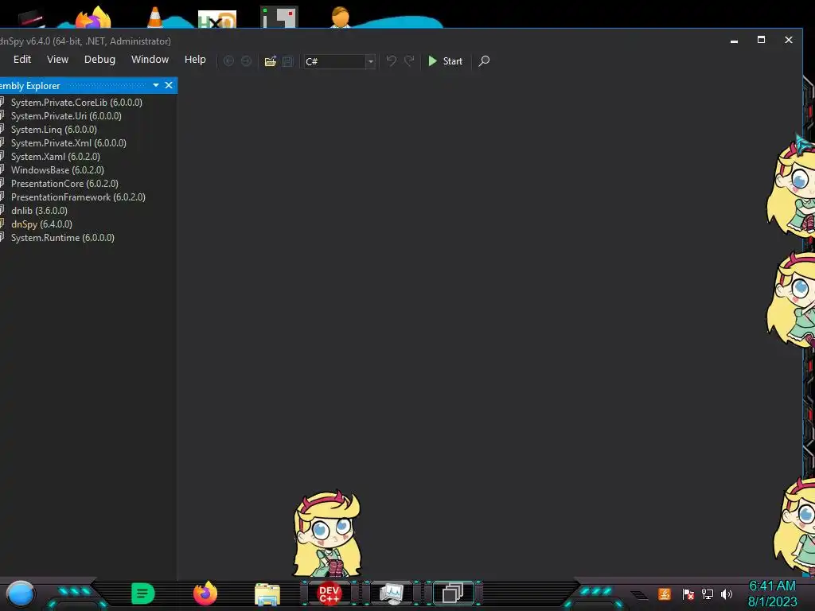
Task: Select System.Private.Xml (6.0.0.0) assembly
Action: point(68,143)
